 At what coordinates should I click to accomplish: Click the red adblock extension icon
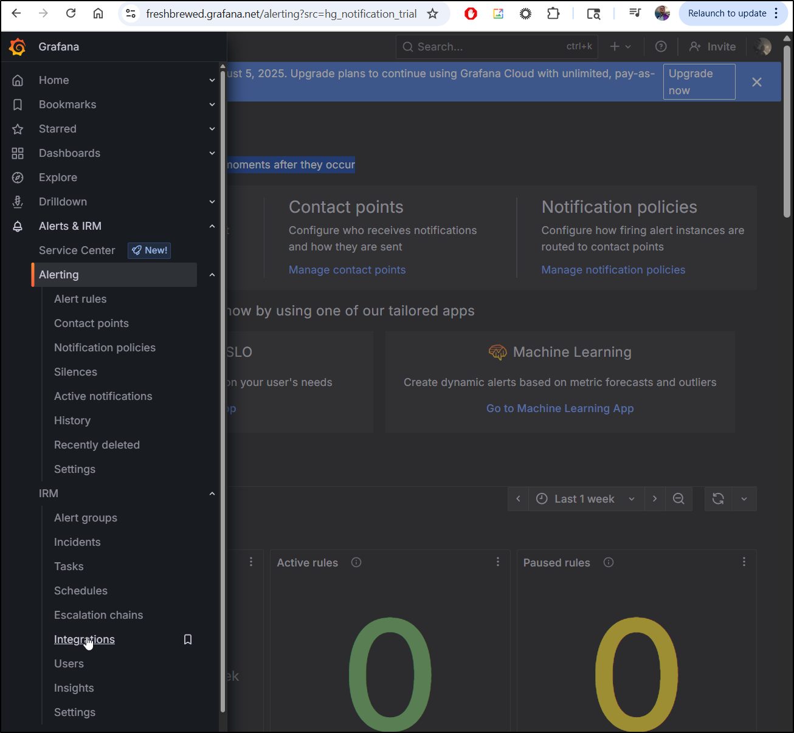tap(471, 13)
